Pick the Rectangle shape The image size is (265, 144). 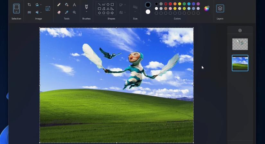click(112, 4)
